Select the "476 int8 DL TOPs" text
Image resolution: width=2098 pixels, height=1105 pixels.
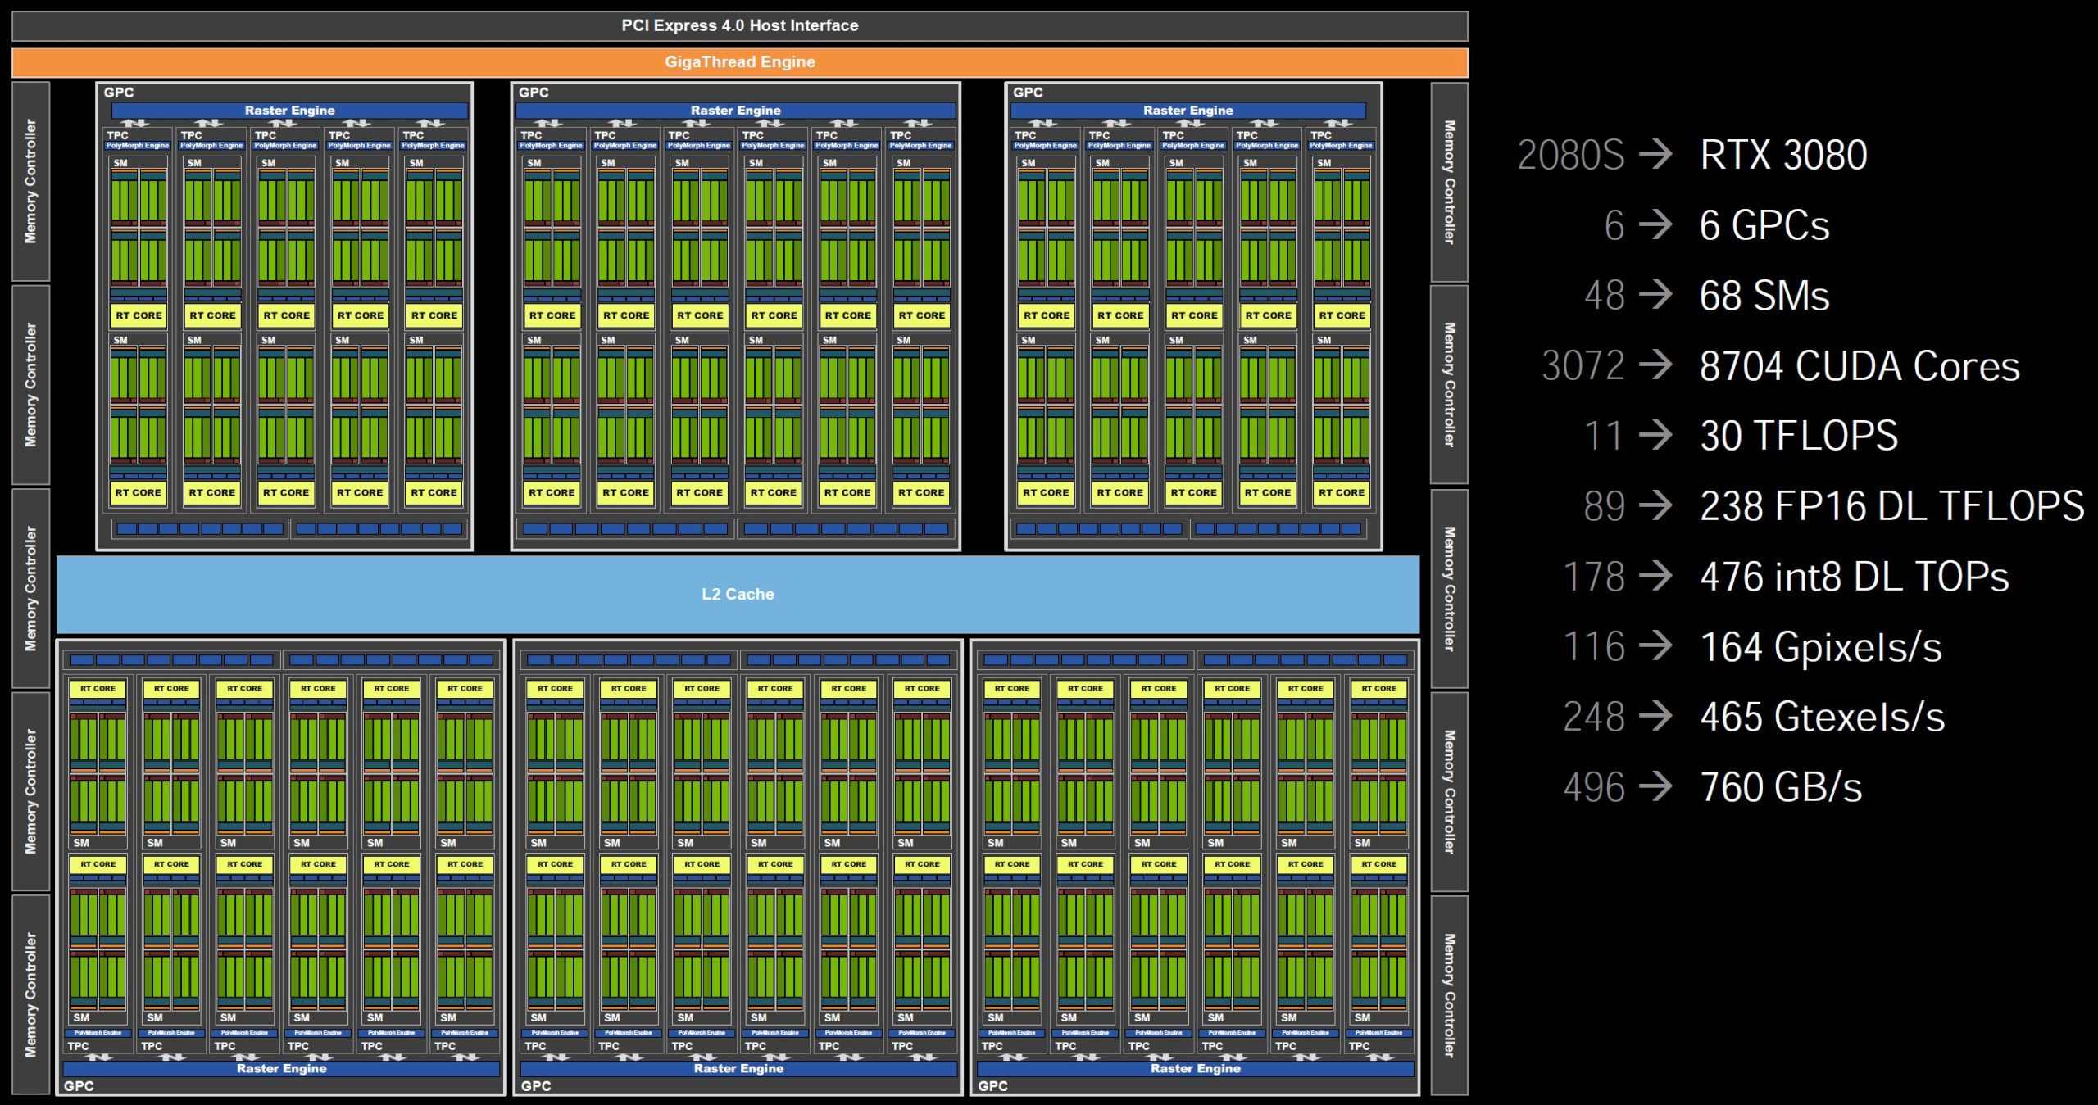pos(1855,577)
